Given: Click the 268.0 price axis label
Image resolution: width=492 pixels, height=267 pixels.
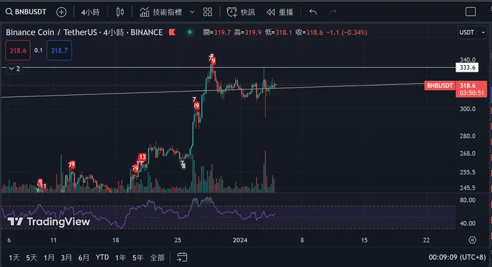Looking at the screenshot, I should click(467, 153).
